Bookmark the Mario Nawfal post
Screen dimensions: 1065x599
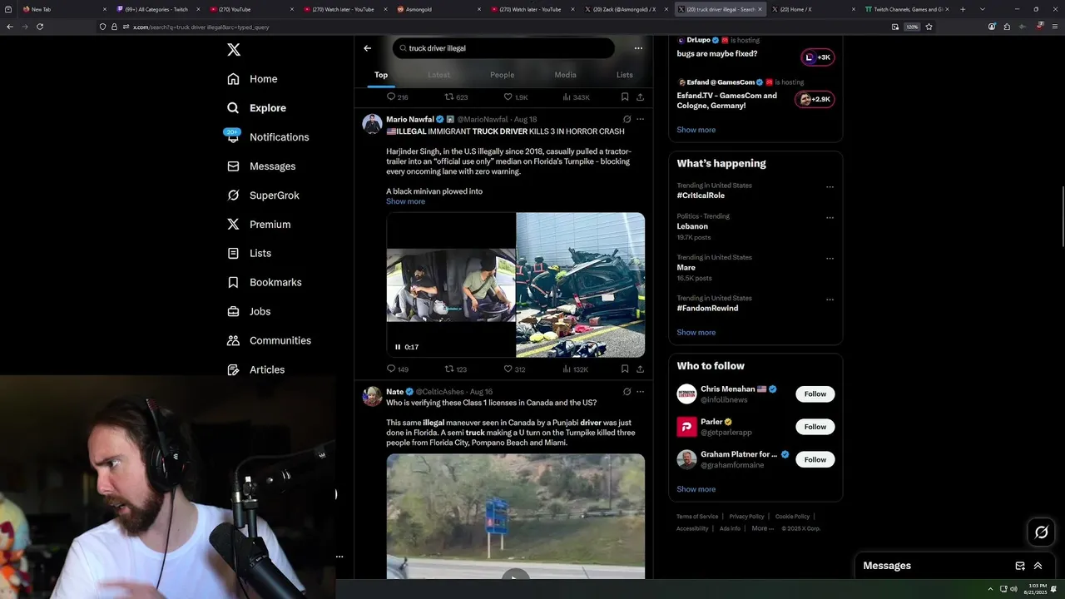(x=625, y=369)
